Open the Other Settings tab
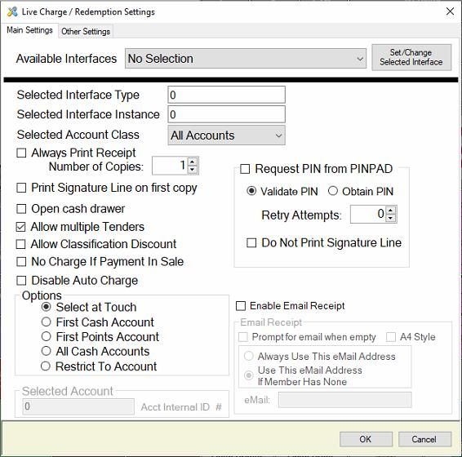 86,31
